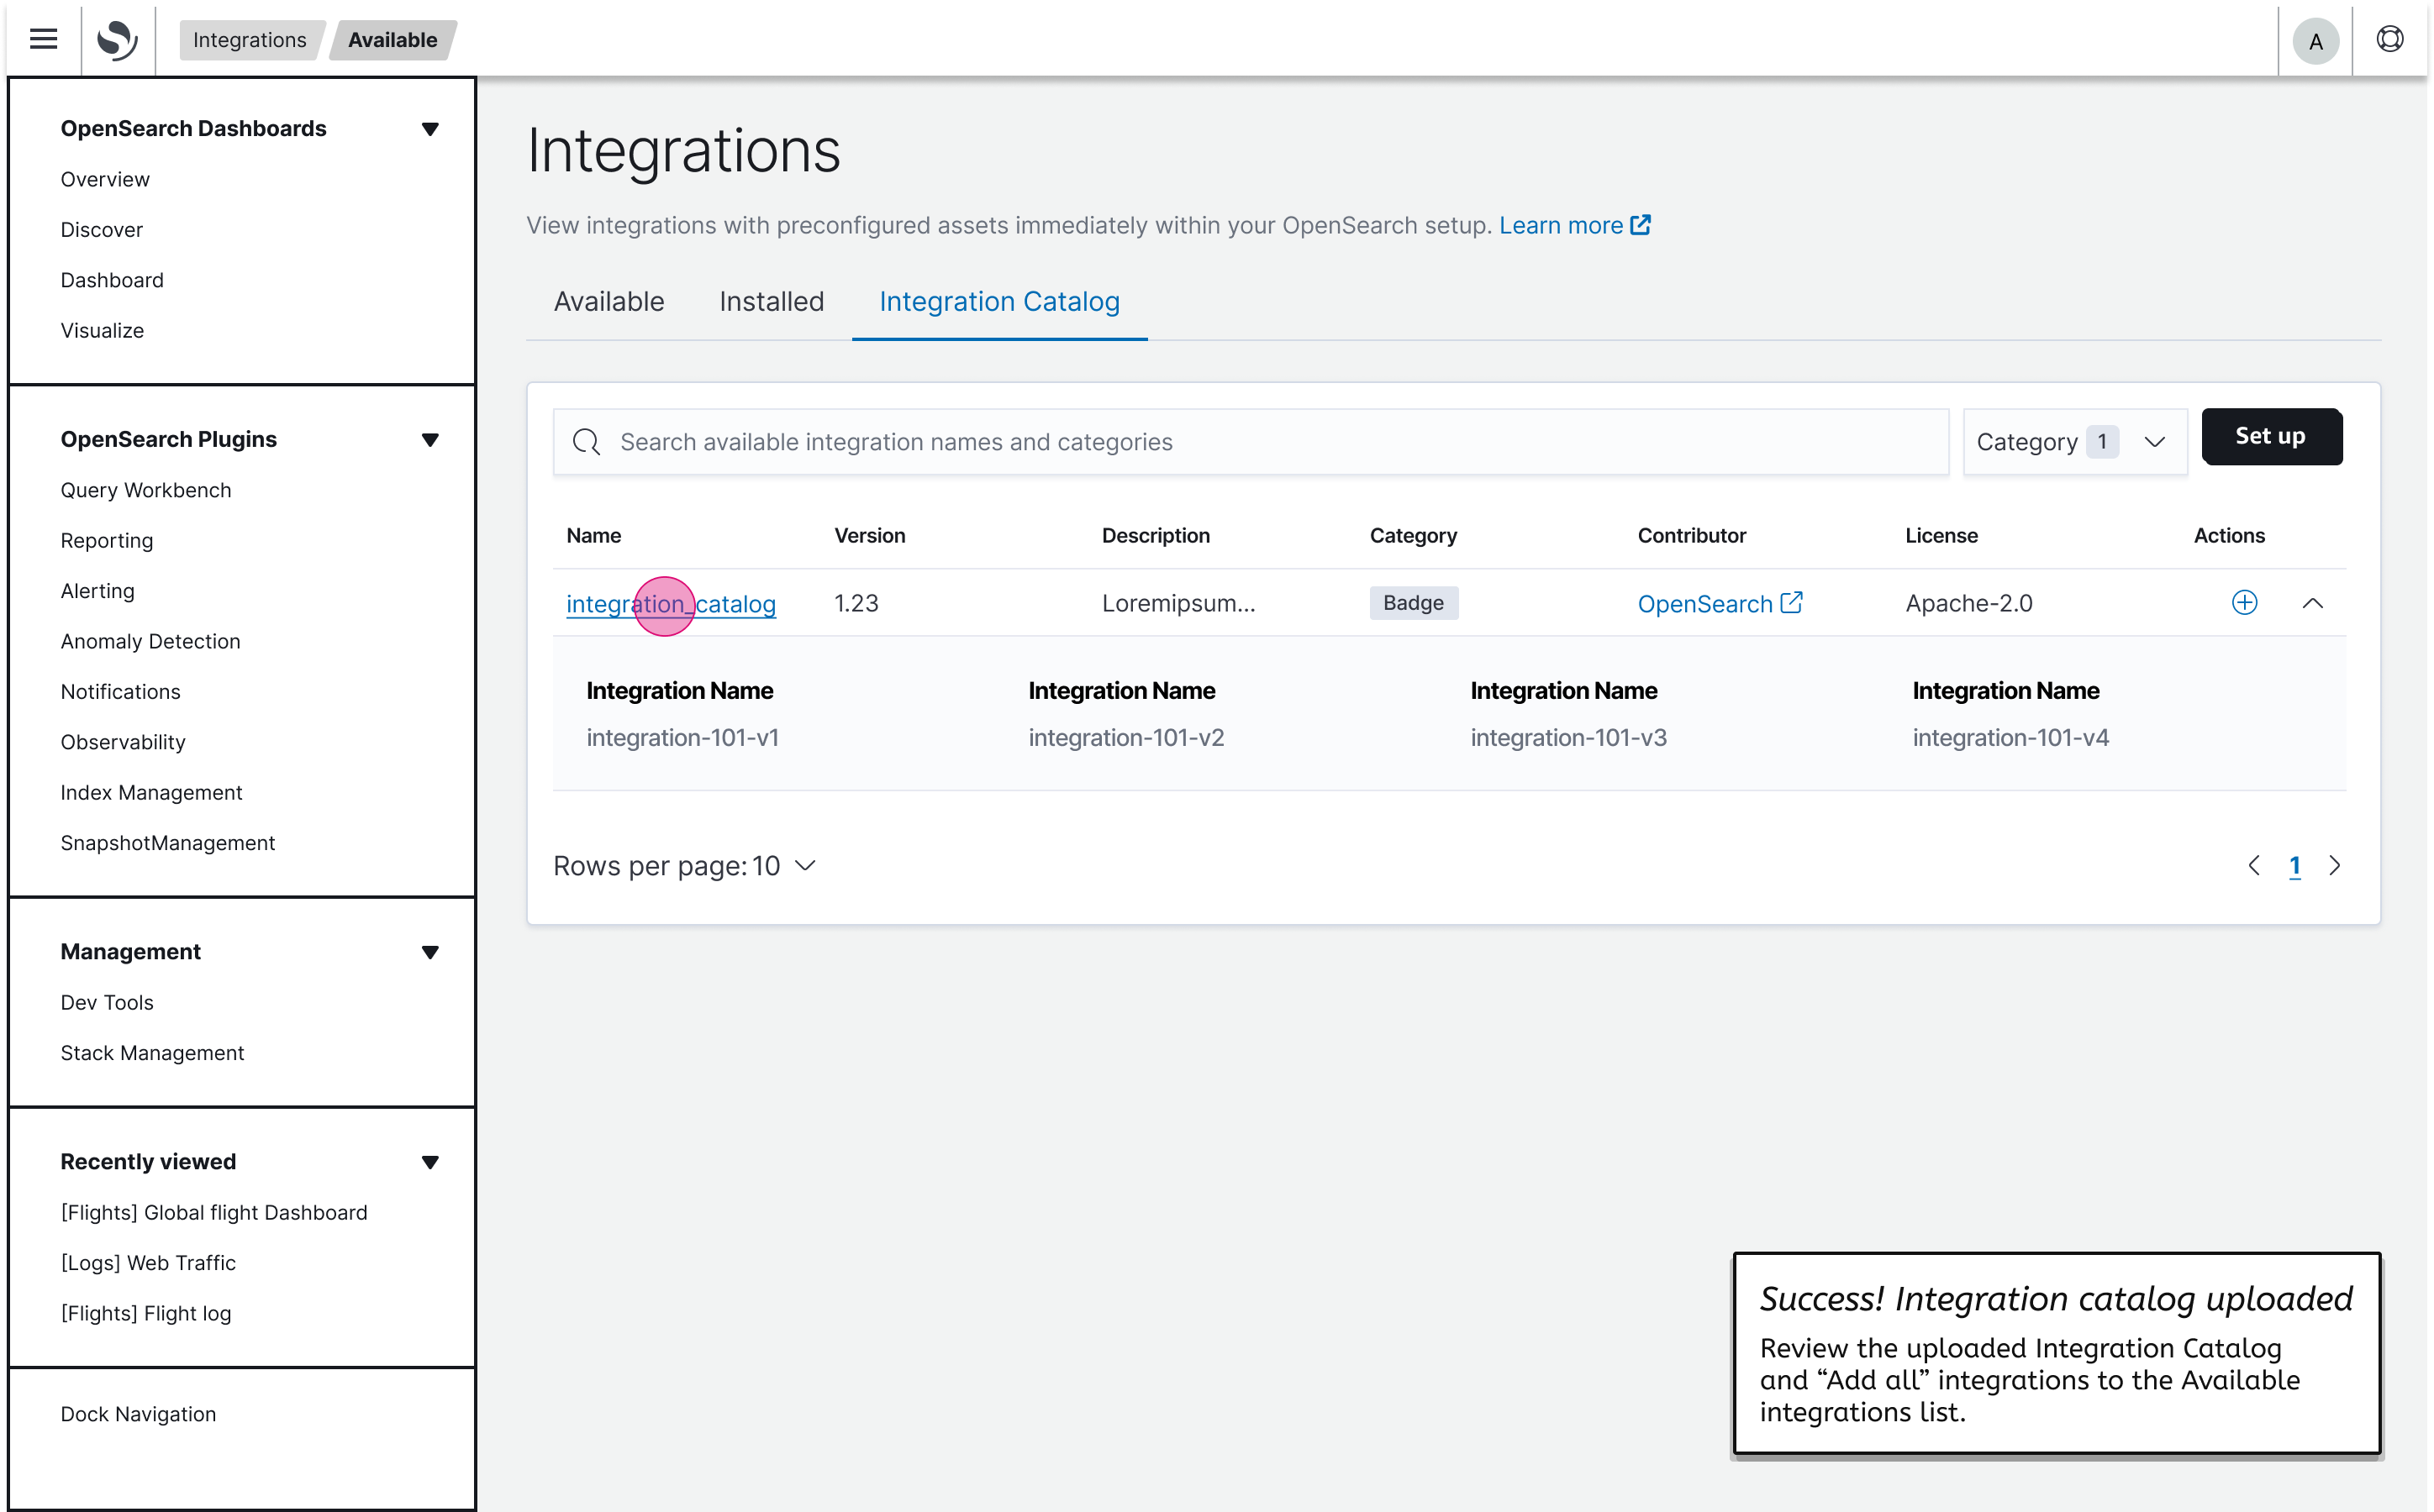This screenshot has height=1512, width=2434.
Task: Click the Badge category label
Action: coord(1413,602)
